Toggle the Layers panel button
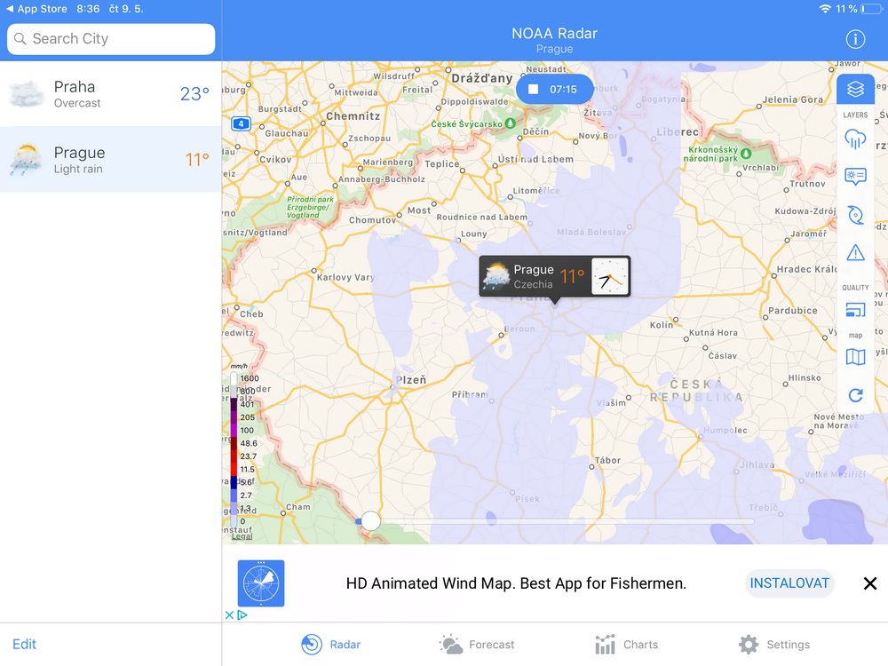 pyautogui.click(x=855, y=89)
